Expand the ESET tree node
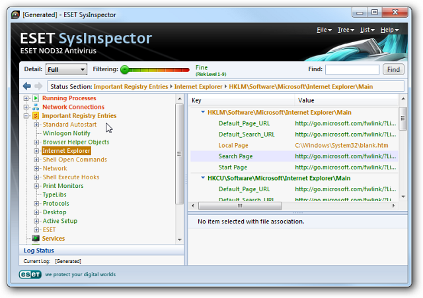Image resolution: width=423 pixels, height=298 pixels. coord(36,230)
